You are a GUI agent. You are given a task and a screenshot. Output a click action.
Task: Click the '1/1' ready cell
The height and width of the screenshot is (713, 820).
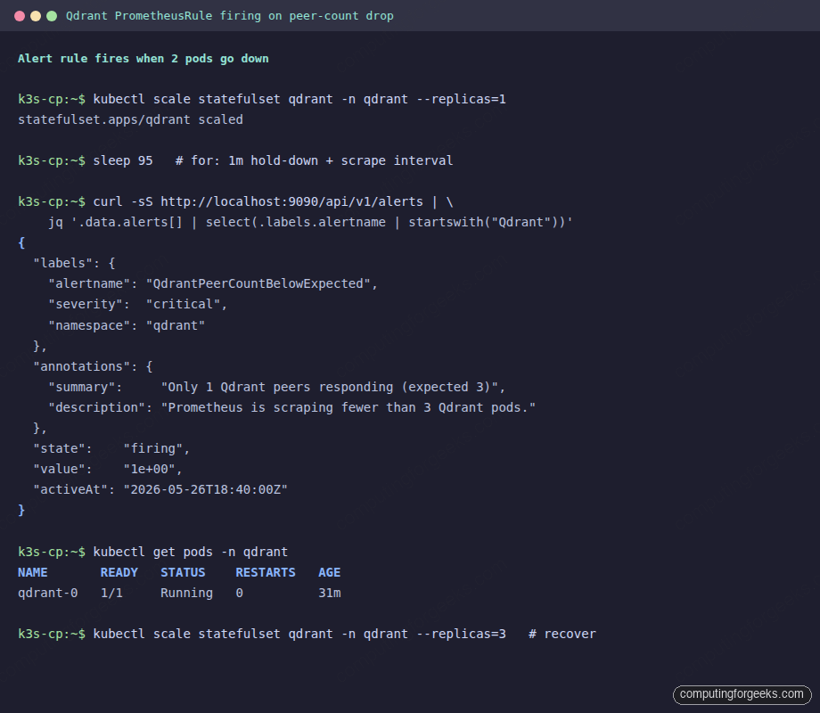coord(111,593)
